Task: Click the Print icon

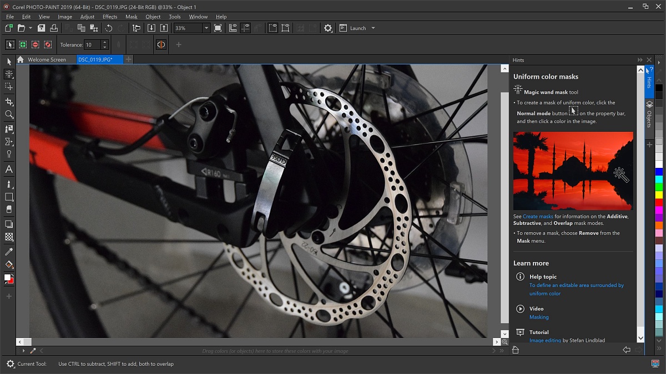Action: [54, 28]
